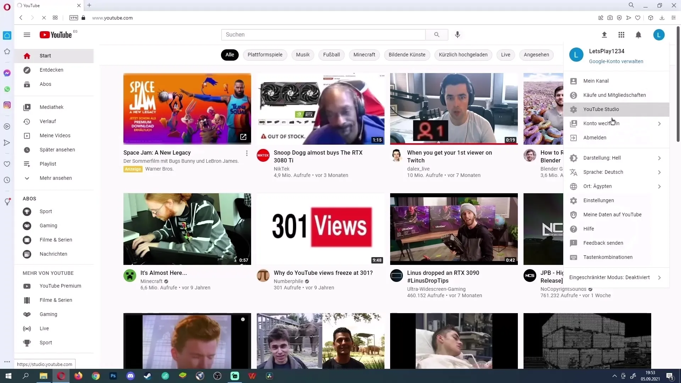The width and height of the screenshot is (681, 383).
Task: Click Google-Konto verwalten link
Action: (x=616, y=61)
